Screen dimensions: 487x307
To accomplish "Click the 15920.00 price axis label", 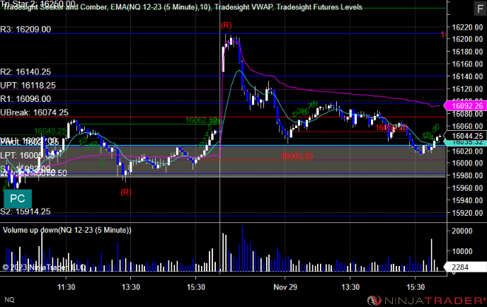I will point(467,213).
